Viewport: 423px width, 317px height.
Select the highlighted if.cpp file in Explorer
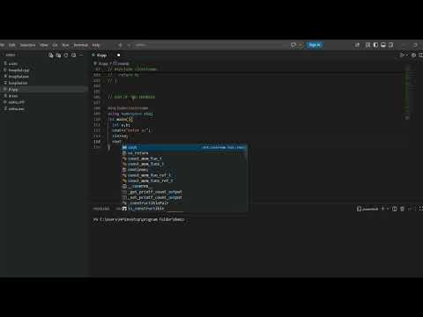[44, 90]
